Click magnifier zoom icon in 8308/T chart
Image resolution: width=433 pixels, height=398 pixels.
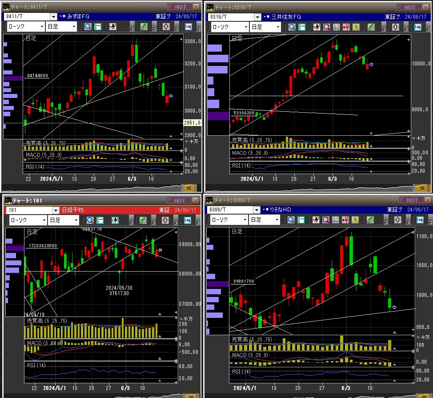click(x=291, y=220)
